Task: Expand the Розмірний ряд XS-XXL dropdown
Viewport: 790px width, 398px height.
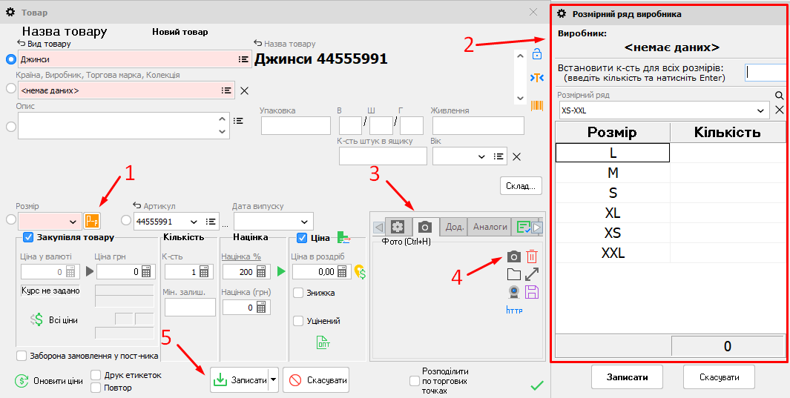Action: pyautogui.click(x=760, y=110)
